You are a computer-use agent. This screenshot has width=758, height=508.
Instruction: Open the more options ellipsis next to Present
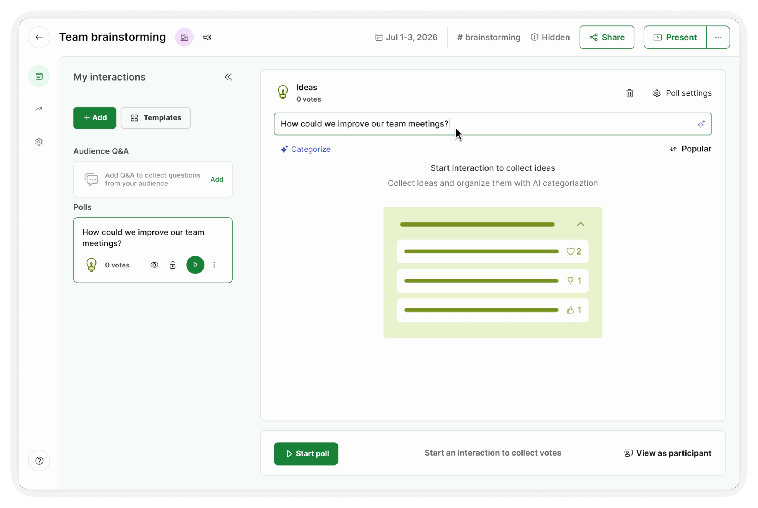[718, 37]
